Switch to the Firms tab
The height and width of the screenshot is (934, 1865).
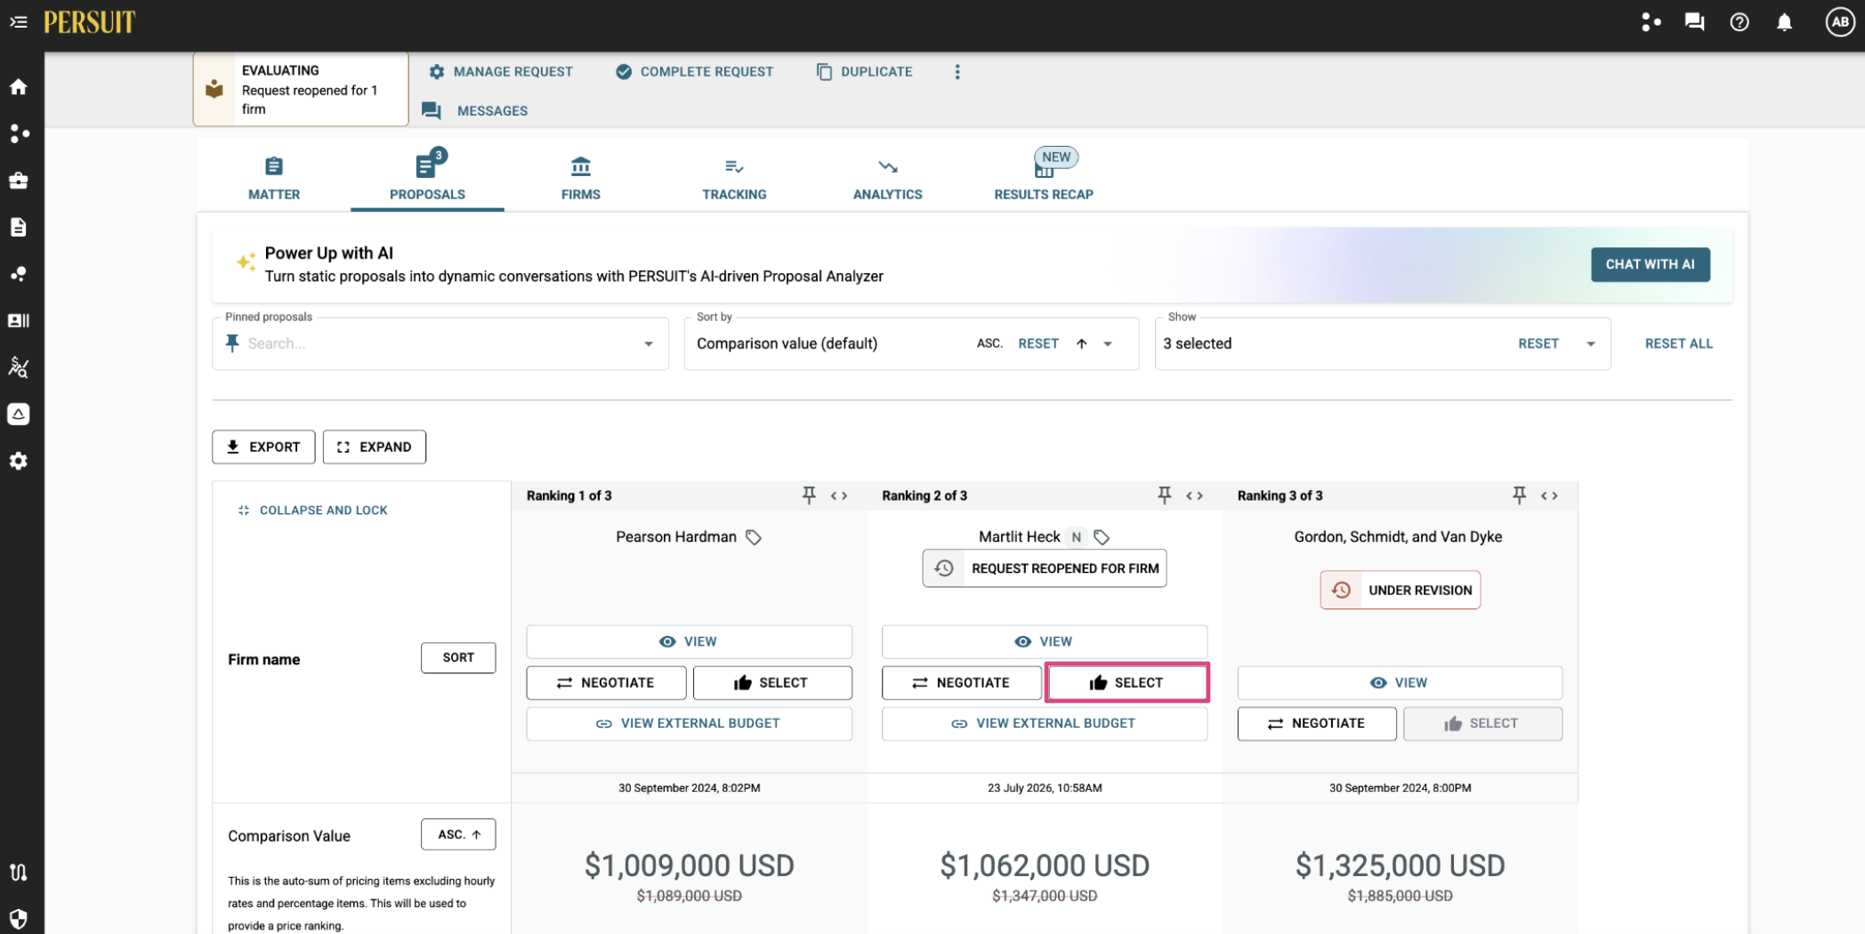581,178
